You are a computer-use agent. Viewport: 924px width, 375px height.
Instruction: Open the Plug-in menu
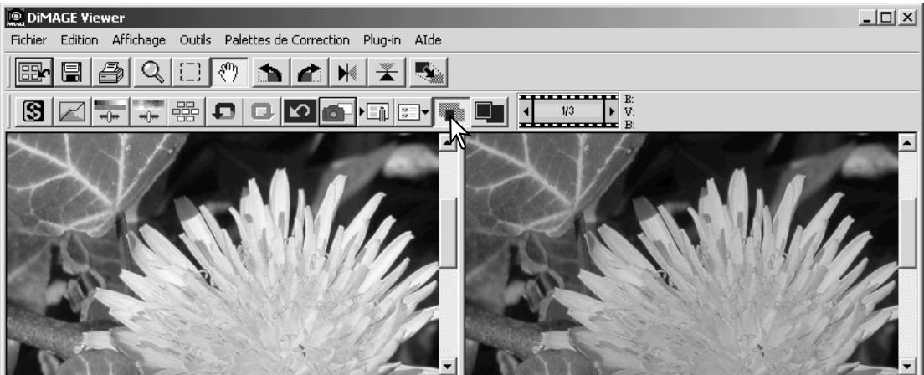382,40
